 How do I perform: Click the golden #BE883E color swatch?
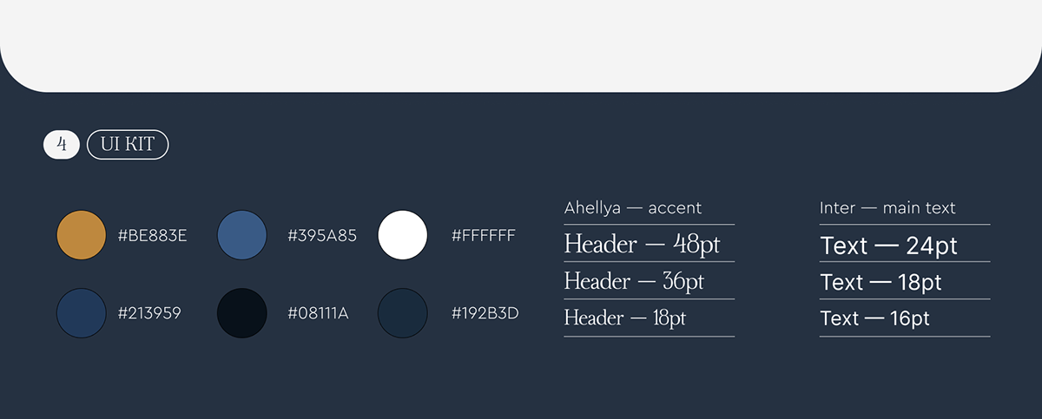coord(81,235)
